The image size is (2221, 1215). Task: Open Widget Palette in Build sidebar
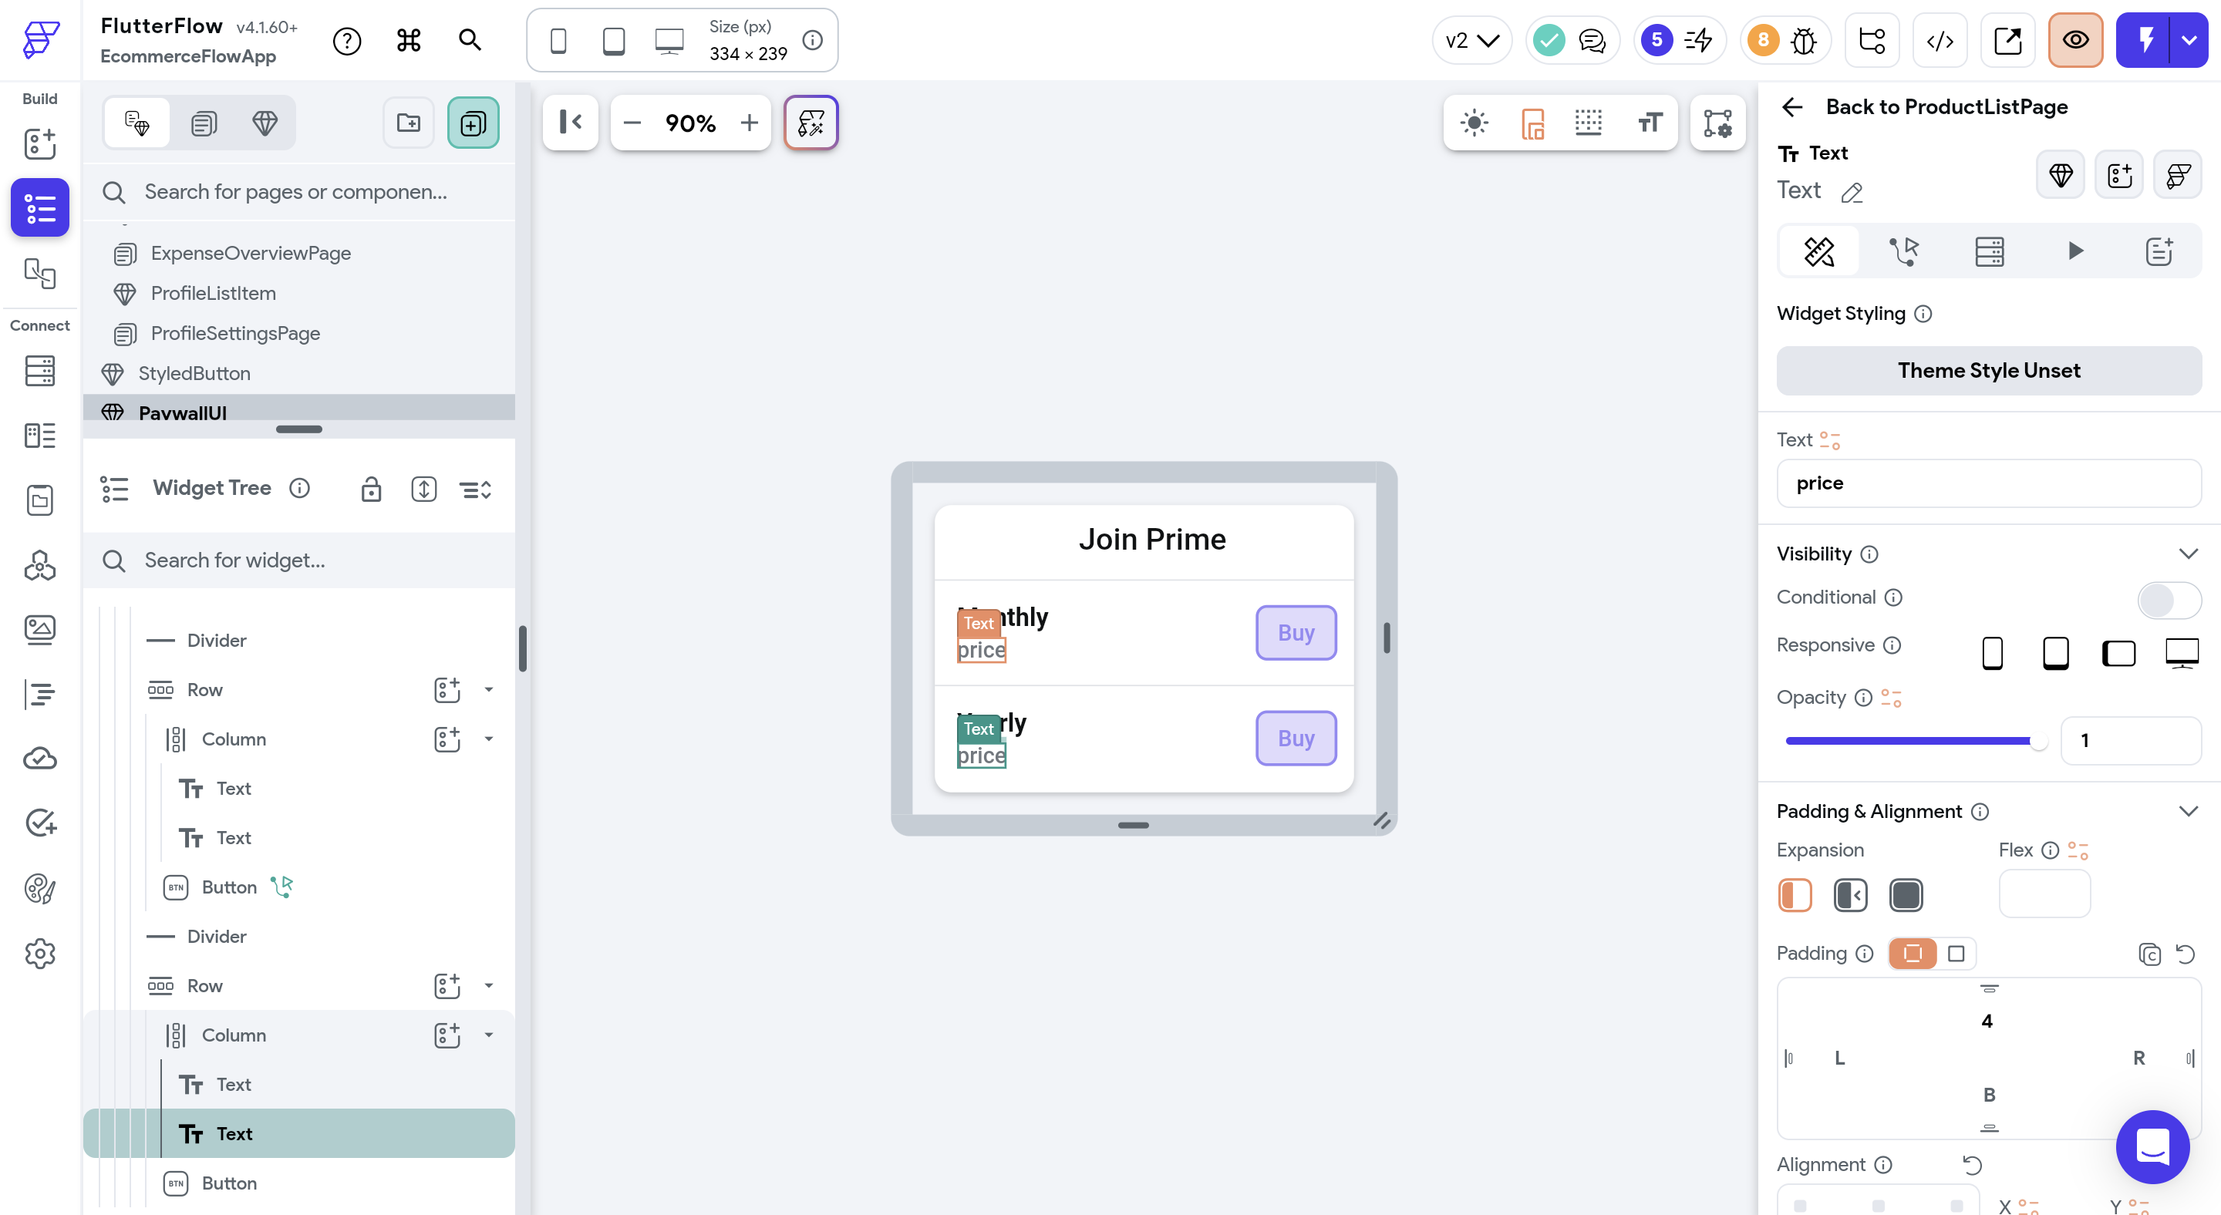[39, 144]
